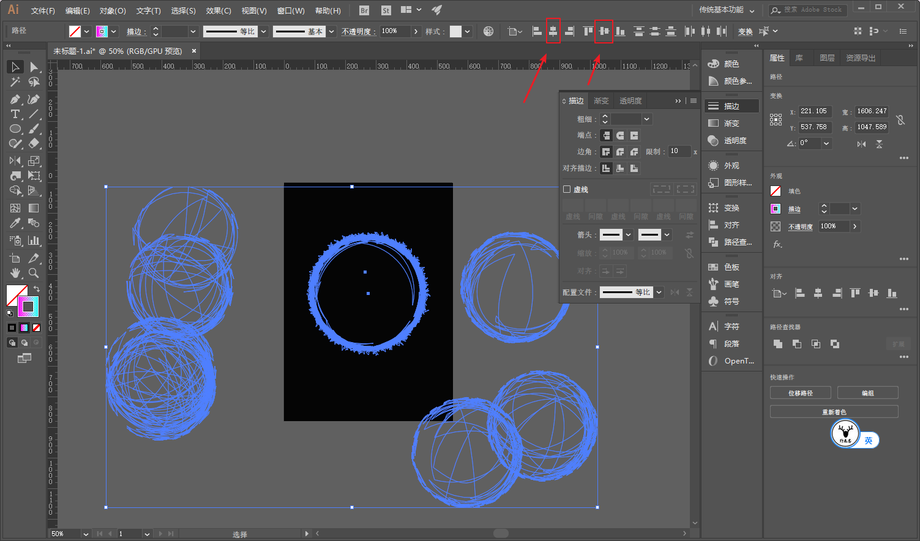The image size is (920, 541).
Task: Select the Type tool
Action: [15, 114]
